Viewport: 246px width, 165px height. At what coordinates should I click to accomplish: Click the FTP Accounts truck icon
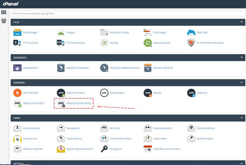17,43
